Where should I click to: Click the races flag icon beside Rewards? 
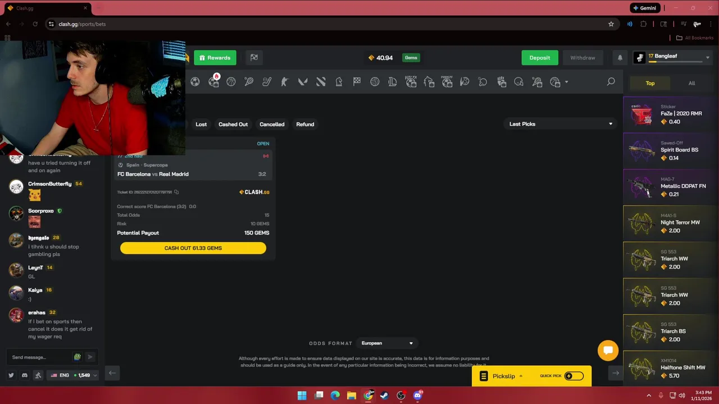254,57
